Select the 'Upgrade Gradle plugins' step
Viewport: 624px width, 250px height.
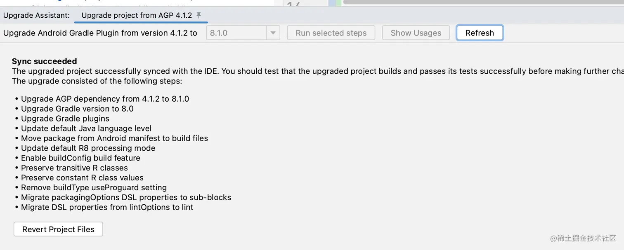(65, 119)
